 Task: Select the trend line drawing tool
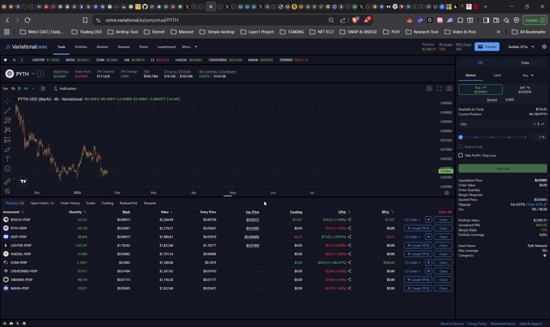click(7, 111)
